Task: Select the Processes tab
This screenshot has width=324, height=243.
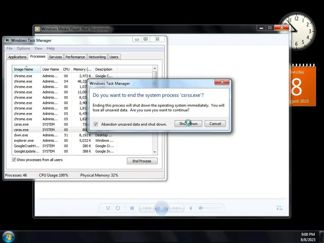Action: pyautogui.click(x=38, y=56)
